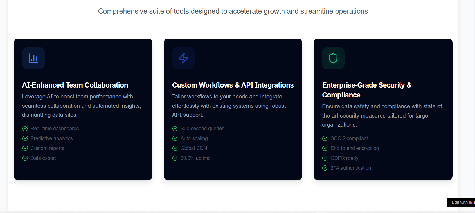Click the check icon beside SOC 2 compliant
Viewport: 475px width, 213px height.
tap(325, 138)
